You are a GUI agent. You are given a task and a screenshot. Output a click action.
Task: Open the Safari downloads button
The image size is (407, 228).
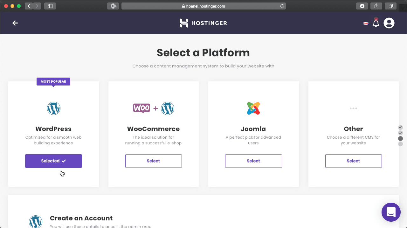pos(362,6)
